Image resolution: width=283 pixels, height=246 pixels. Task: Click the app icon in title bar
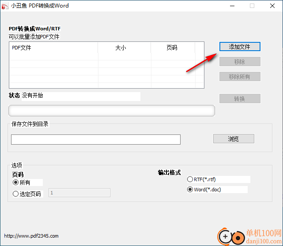(5, 6)
